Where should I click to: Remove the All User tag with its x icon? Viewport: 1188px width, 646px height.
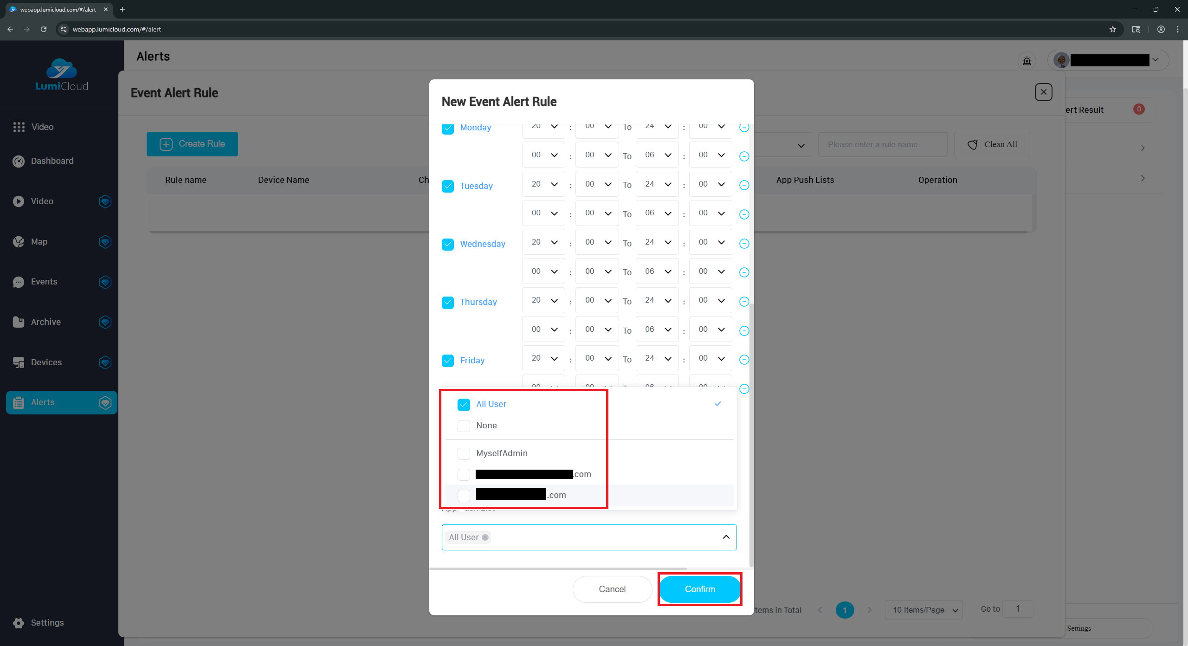(x=485, y=537)
